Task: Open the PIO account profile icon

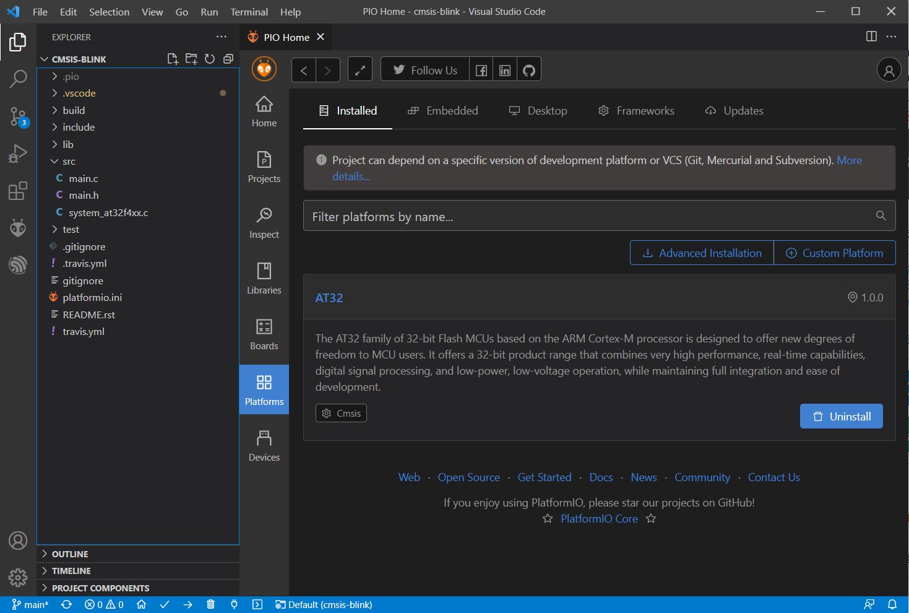Action: (x=889, y=70)
